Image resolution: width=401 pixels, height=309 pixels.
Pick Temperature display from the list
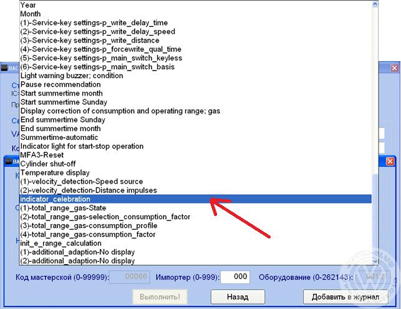coord(55,172)
